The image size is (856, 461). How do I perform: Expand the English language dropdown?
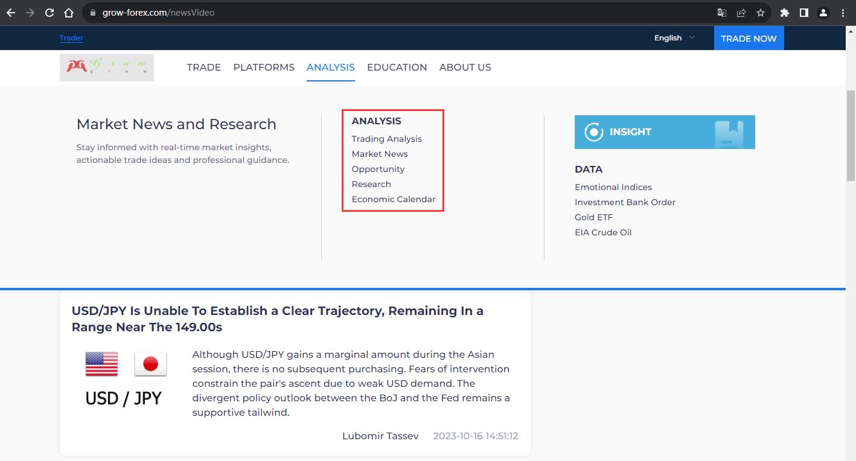pos(674,37)
